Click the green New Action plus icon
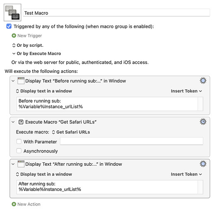This screenshot has height=210, width=214. 14,204
